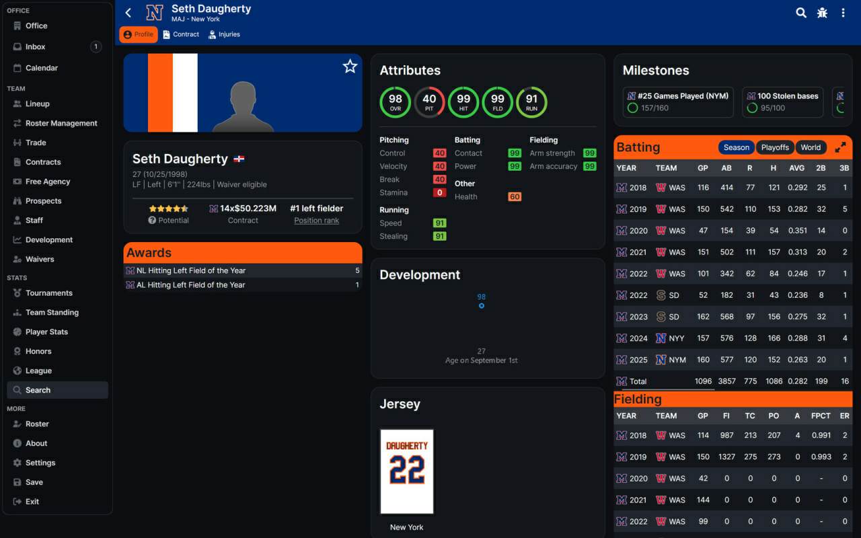Click the bug report icon

click(822, 13)
